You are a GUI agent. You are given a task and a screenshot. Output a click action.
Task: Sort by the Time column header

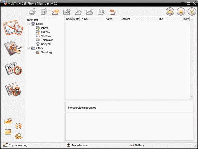(170, 19)
